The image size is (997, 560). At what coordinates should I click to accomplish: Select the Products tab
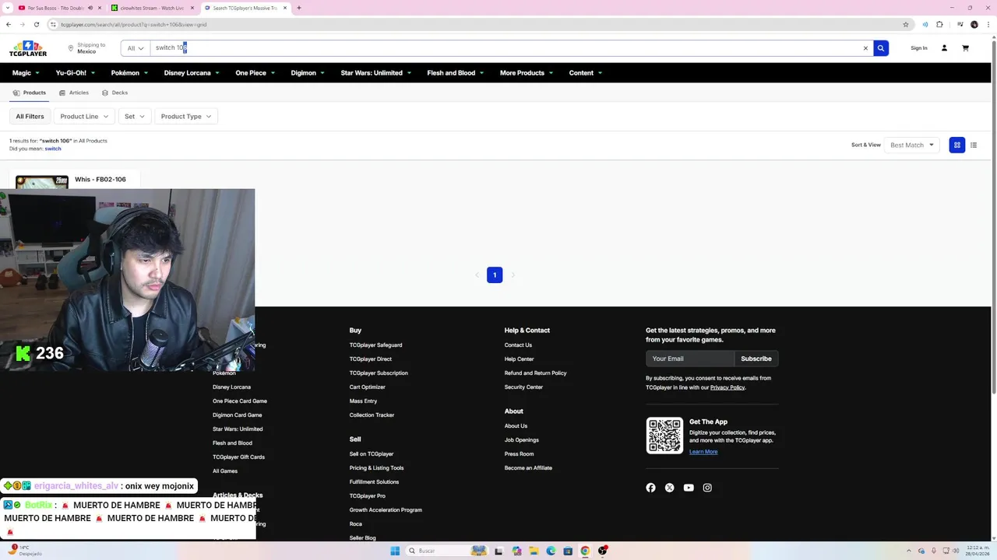[x=29, y=93]
